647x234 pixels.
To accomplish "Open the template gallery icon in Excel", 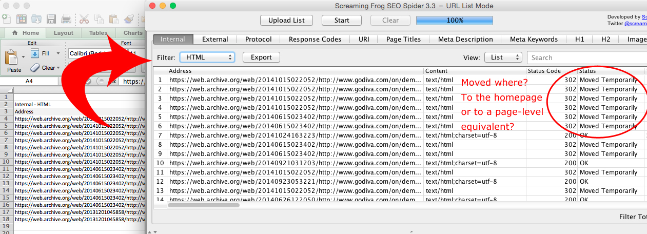I will 22,19.
